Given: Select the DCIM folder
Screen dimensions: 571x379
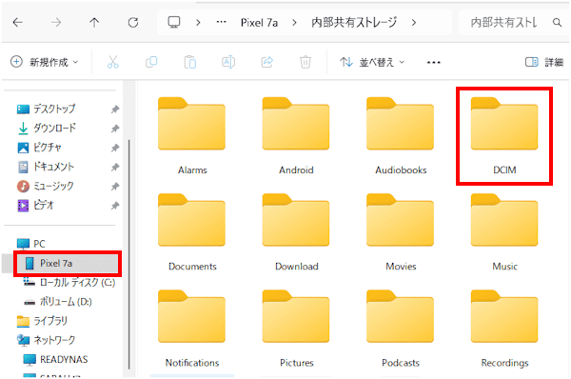Looking at the screenshot, I should [504, 136].
